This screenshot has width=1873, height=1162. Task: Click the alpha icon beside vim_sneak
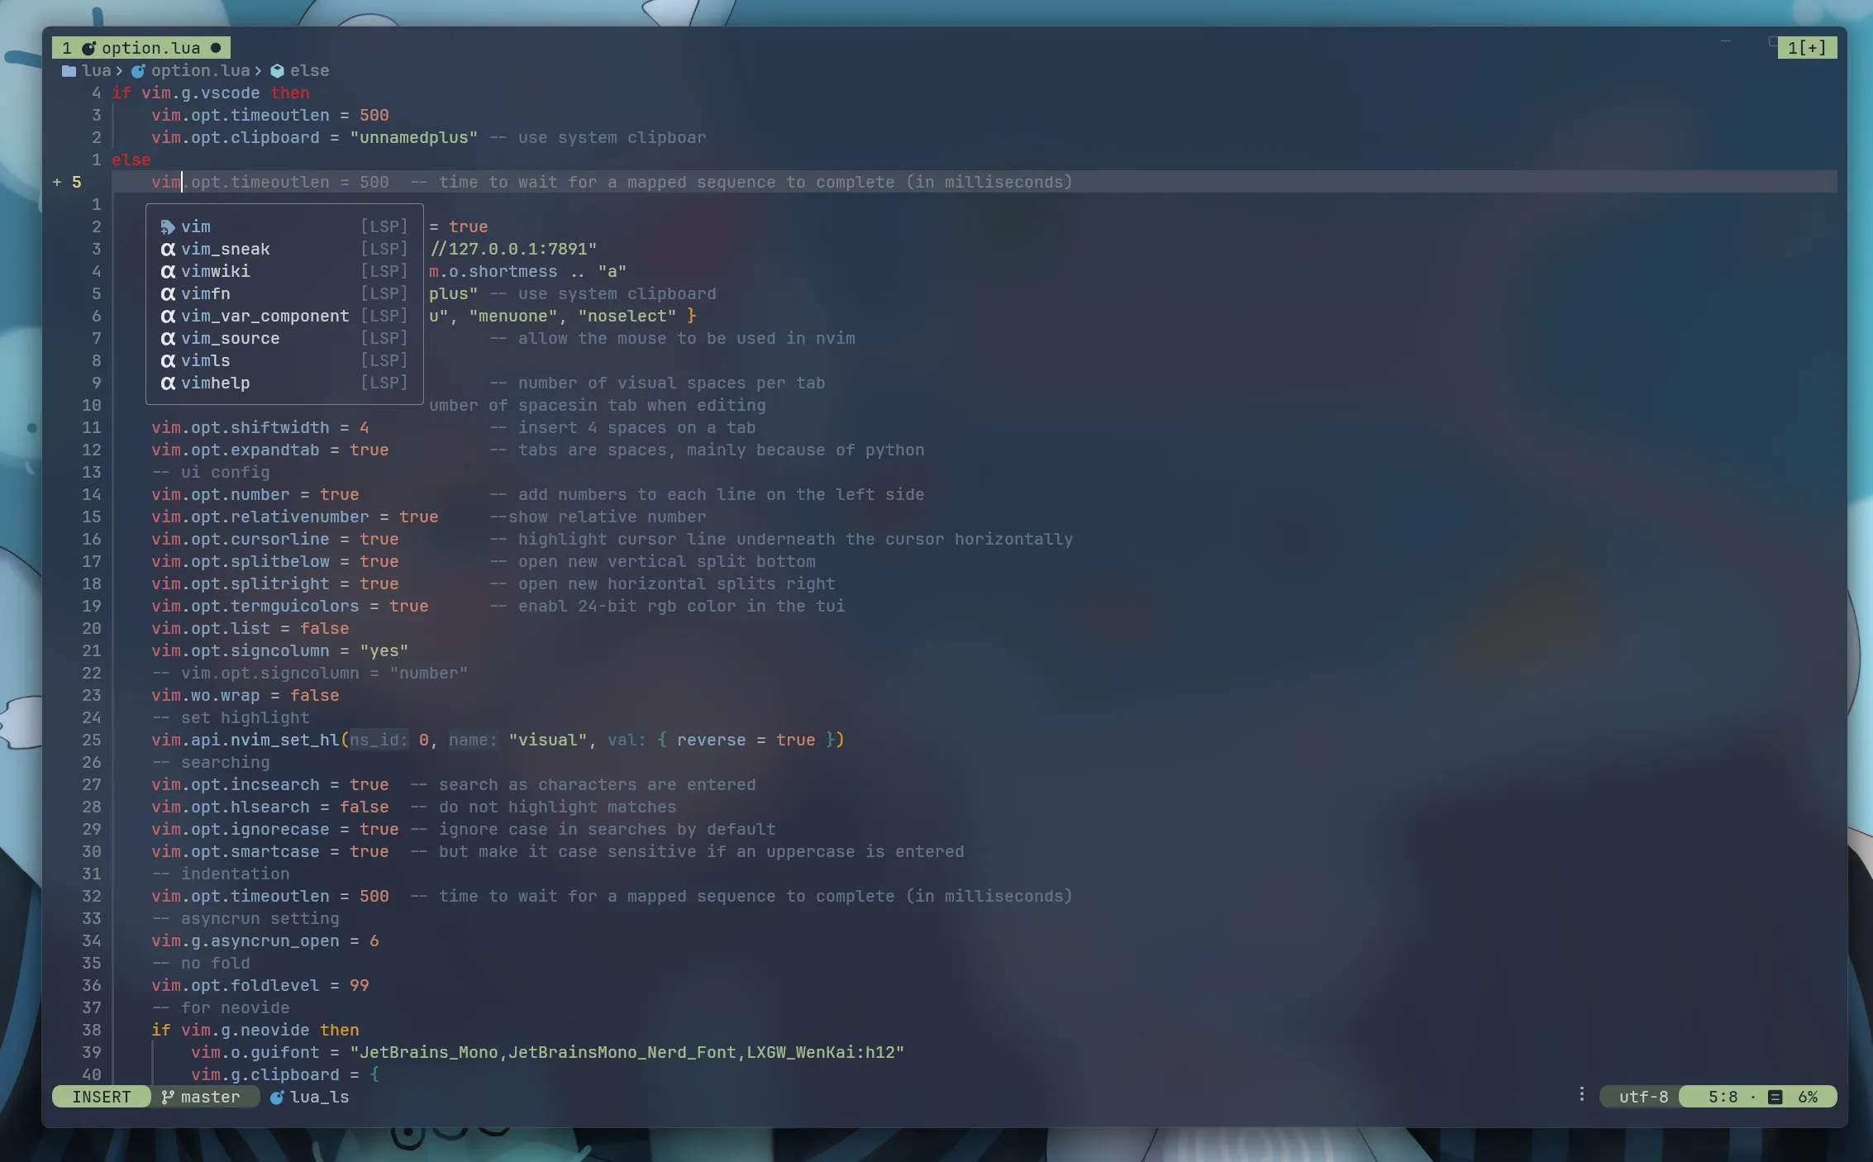tap(168, 249)
